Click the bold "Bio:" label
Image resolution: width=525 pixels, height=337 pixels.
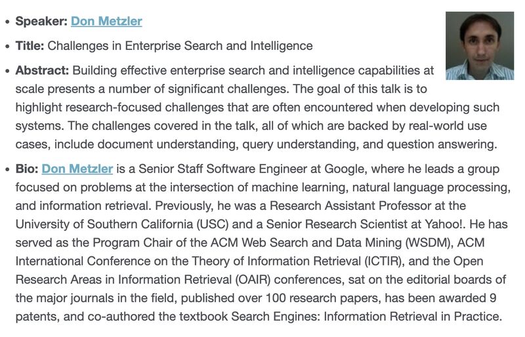[x=27, y=169]
